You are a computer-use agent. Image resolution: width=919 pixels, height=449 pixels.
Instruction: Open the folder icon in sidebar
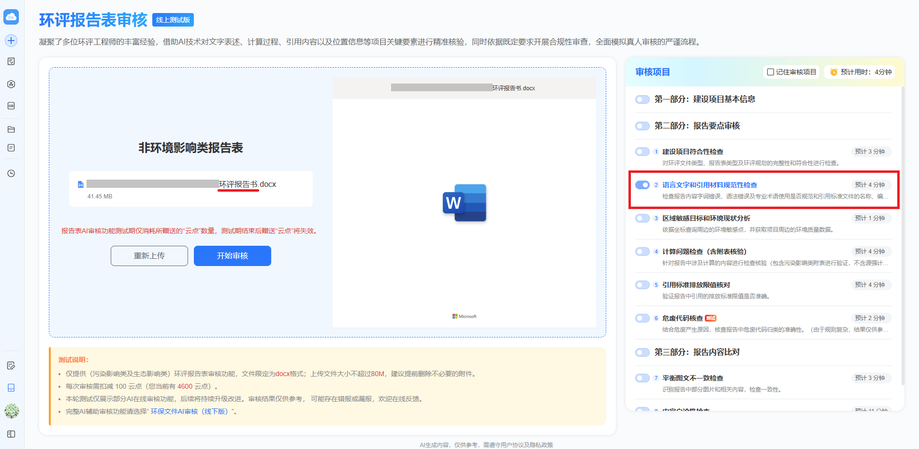(11, 129)
